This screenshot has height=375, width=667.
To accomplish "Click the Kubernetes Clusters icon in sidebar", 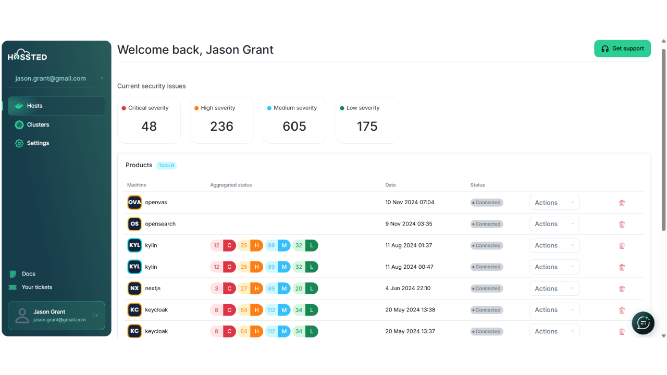I will point(19,125).
